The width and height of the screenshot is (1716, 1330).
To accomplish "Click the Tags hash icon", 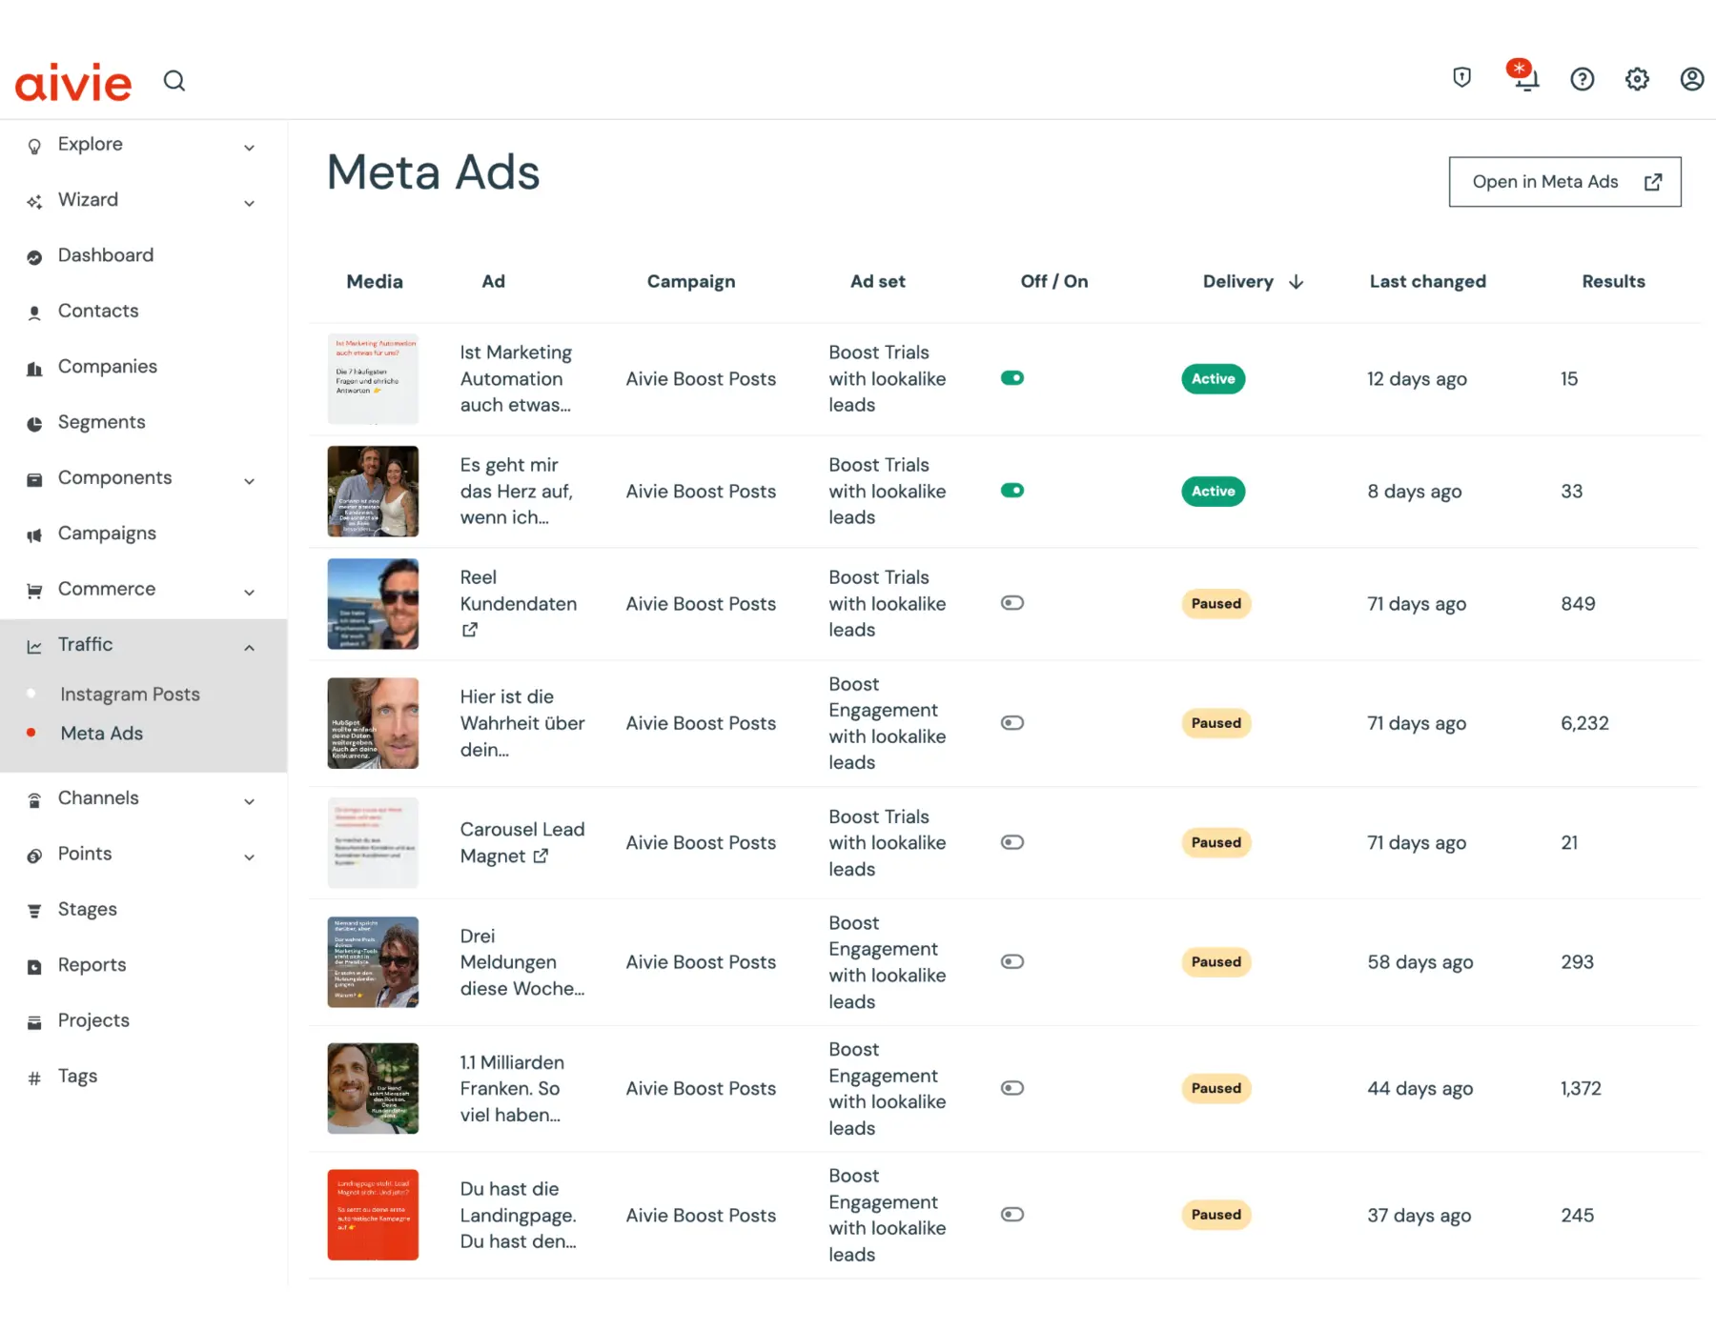I will click(34, 1078).
